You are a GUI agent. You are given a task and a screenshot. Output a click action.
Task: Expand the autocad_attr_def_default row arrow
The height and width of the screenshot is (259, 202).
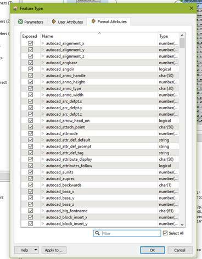point(43,140)
